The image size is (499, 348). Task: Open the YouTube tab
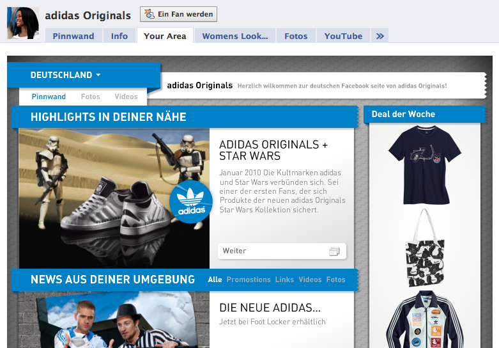click(x=343, y=36)
